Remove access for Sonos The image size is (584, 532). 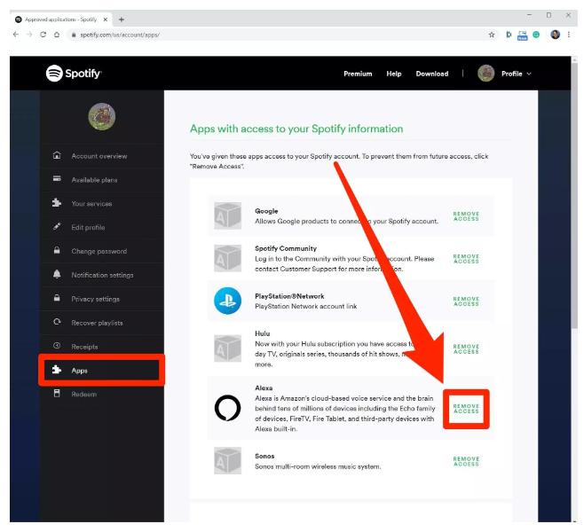(x=466, y=461)
